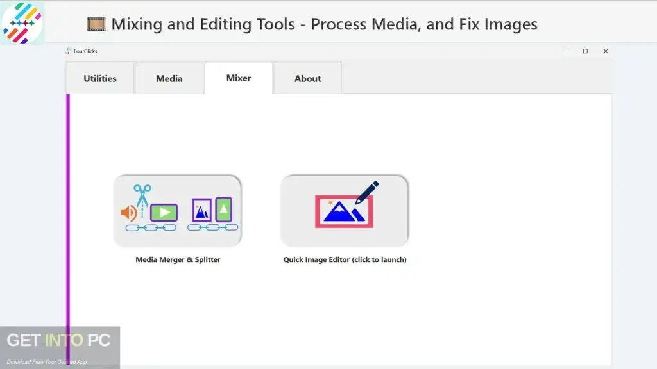Maximize the FourClicks window
This screenshot has width=657, height=369.
click(585, 51)
